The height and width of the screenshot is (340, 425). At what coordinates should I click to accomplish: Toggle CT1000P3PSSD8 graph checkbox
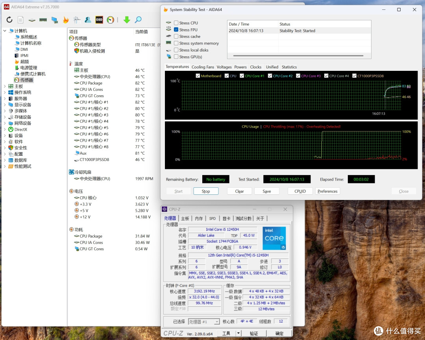[x=354, y=76]
